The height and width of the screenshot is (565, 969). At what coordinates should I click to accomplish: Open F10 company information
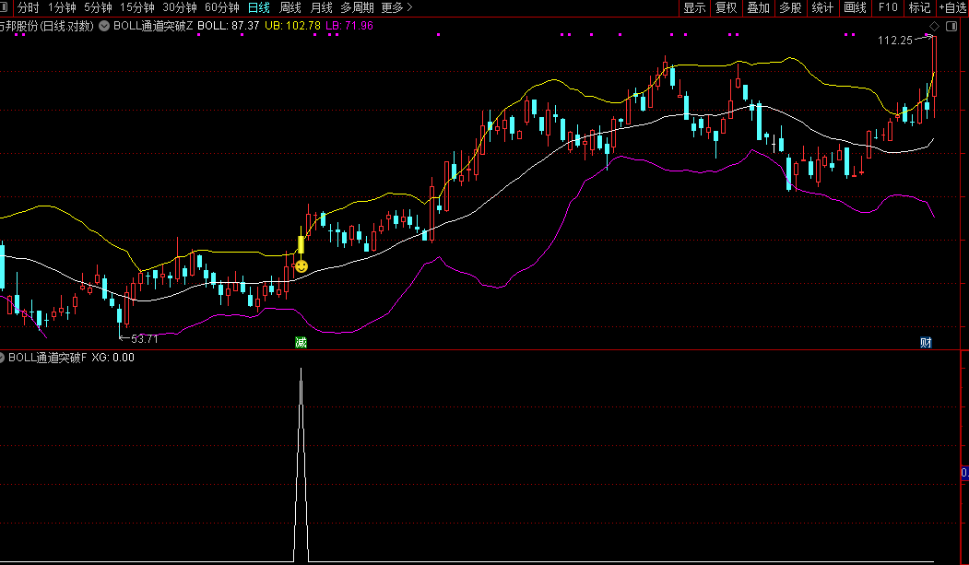pyautogui.click(x=888, y=7)
